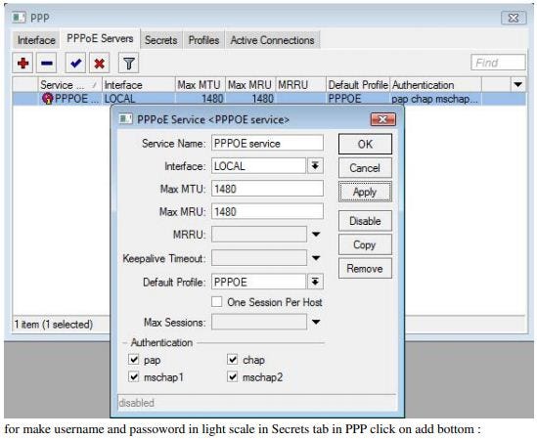Click the PPPOE default profile table cell
537x439 pixels.
pyautogui.click(x=358, y=99)
